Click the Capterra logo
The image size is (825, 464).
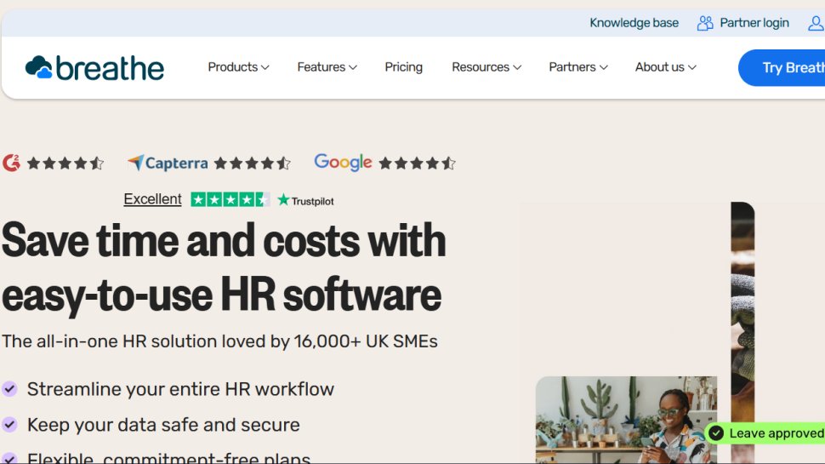tap(167, 163)
